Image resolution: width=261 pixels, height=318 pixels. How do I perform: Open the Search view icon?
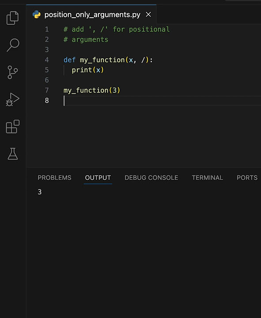[13, 45]
